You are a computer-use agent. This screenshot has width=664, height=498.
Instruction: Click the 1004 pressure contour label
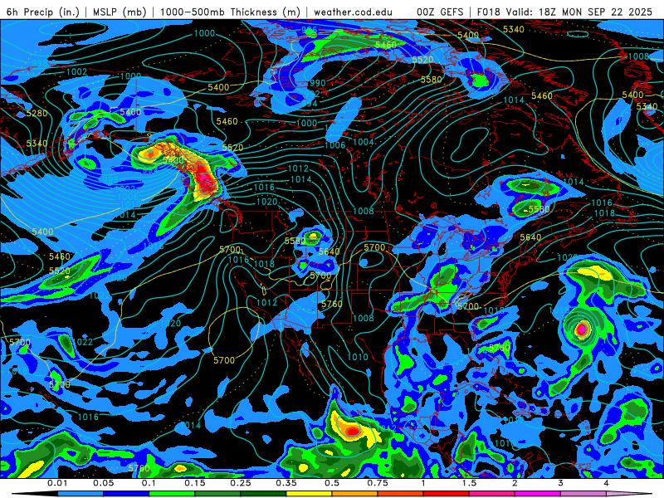pyautogui.click(x=364, y=142)
